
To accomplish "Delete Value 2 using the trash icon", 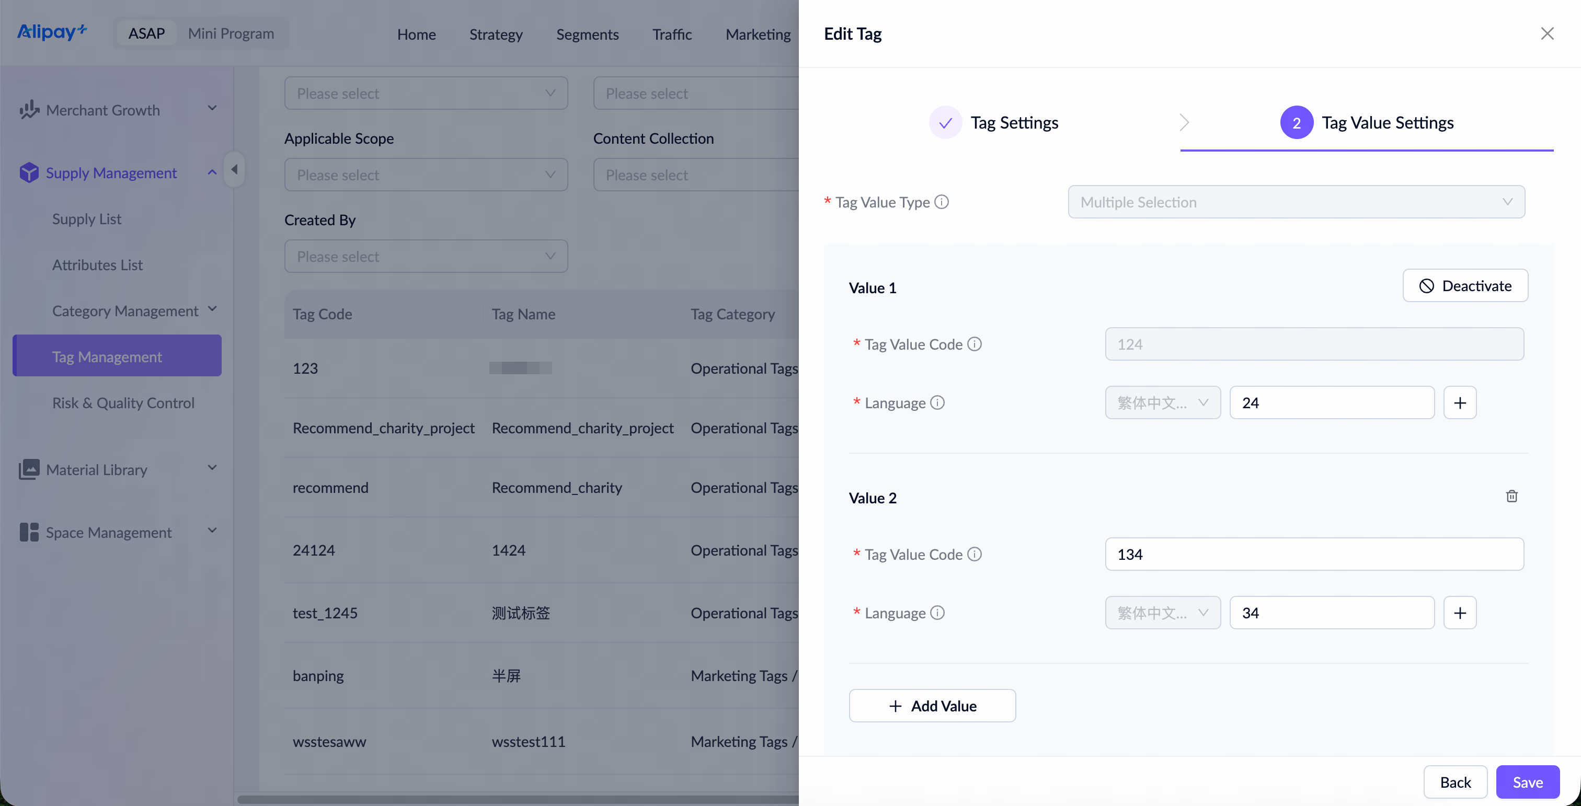I will pyautogui.click(x=1511, y=496).
